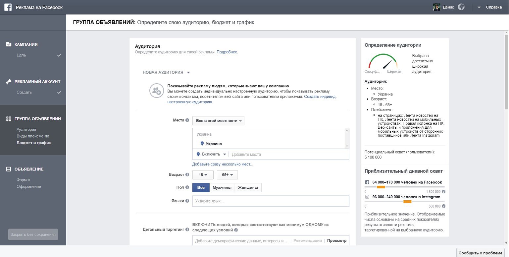
Task: Click checkmark next to Создать
Action: click(59, 92)
